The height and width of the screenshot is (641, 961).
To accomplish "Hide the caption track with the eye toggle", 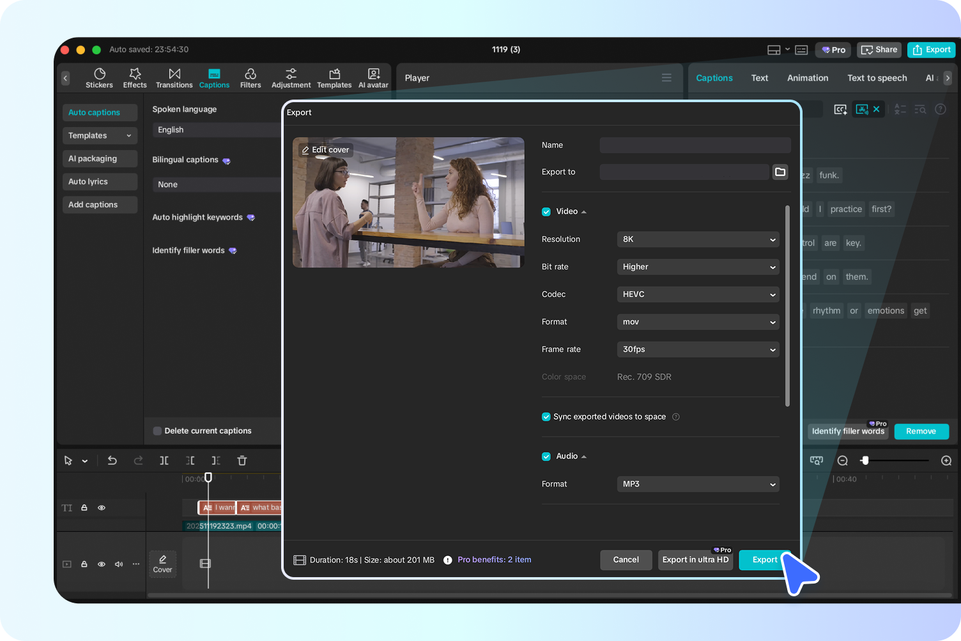I will pos(102,508).
